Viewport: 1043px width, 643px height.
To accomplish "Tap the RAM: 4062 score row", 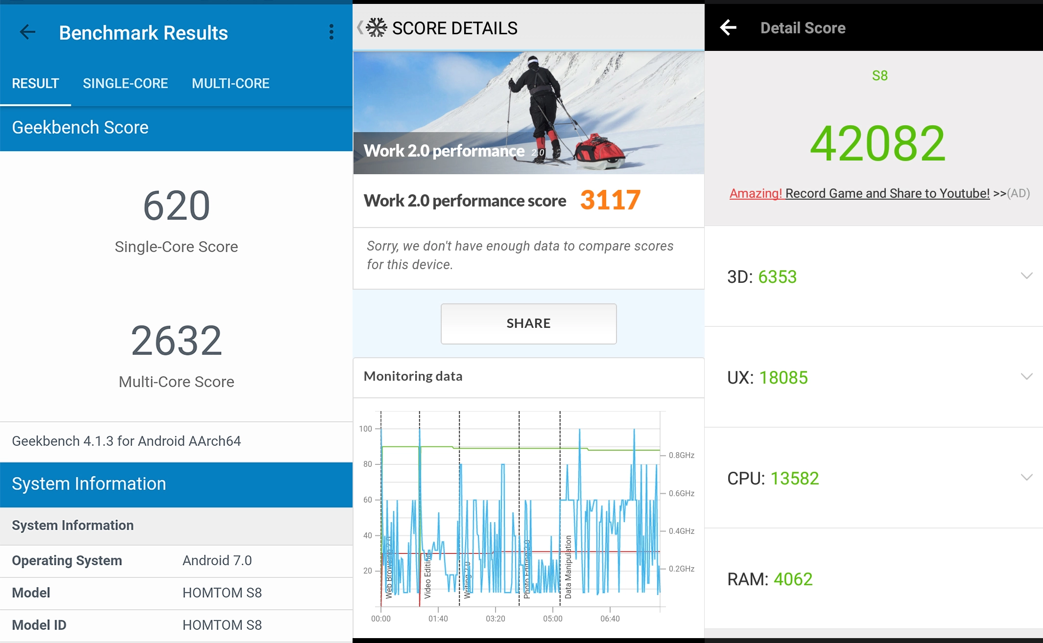I will (x=874, y=579).
